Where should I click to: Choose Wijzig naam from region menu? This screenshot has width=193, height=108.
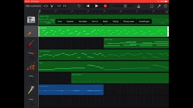(129, 21)
